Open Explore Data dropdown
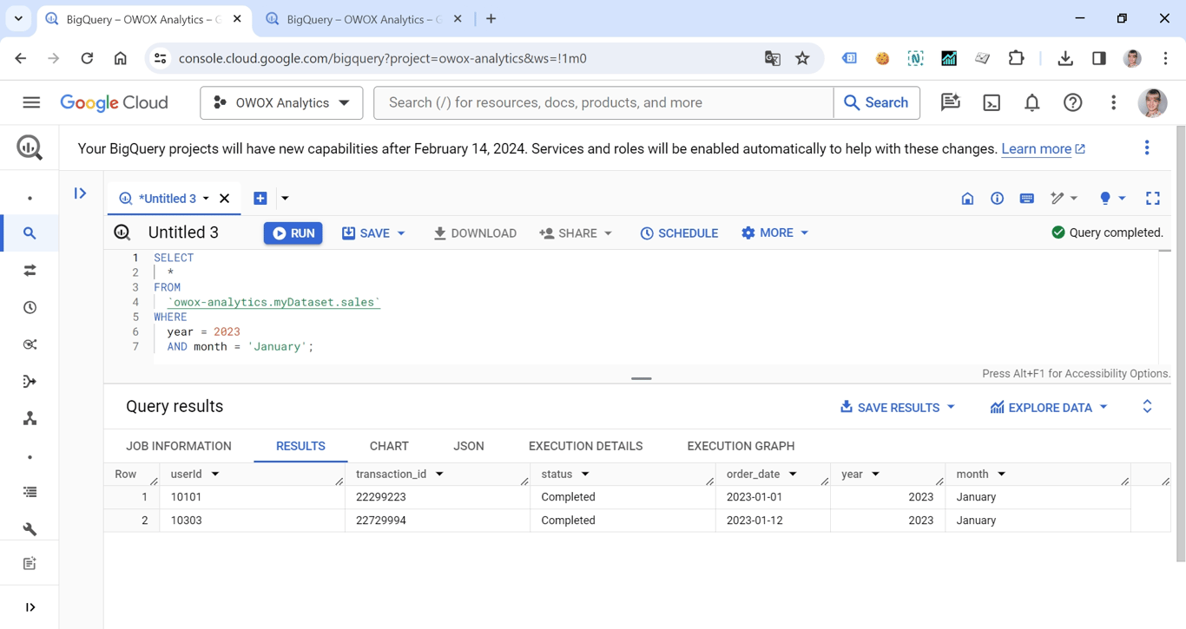1186x629 pixels. pos(1049,407)
